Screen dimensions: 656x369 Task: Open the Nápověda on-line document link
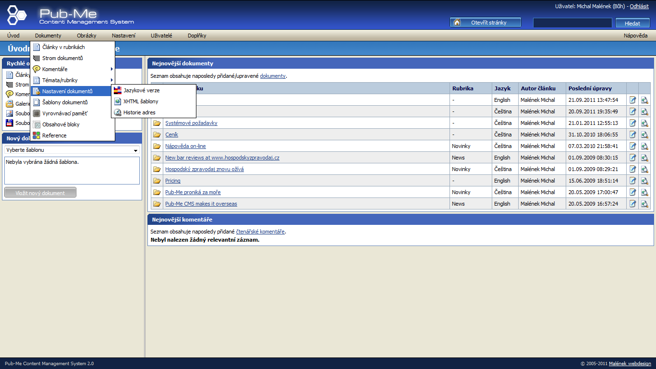[x=185, y=146]
